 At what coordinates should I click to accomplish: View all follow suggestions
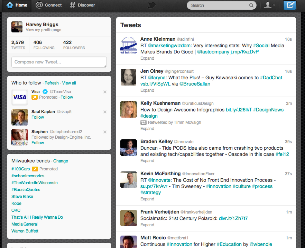[x=69, y=83]
